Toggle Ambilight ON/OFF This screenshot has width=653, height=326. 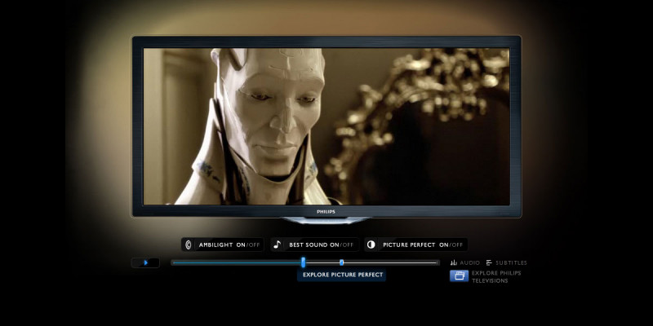point(222,244)
